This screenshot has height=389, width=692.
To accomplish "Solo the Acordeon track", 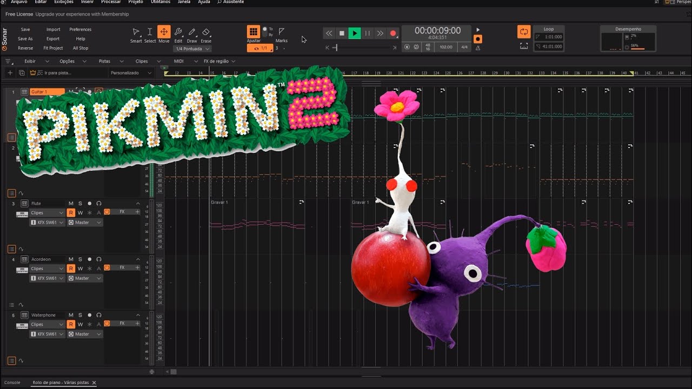I will (80, 259).
